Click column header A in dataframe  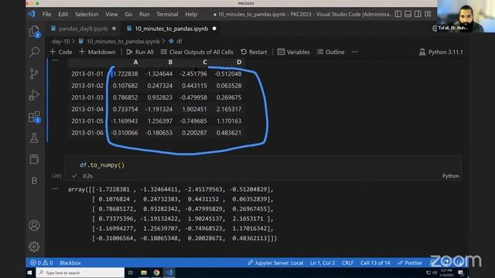point(135,62)
